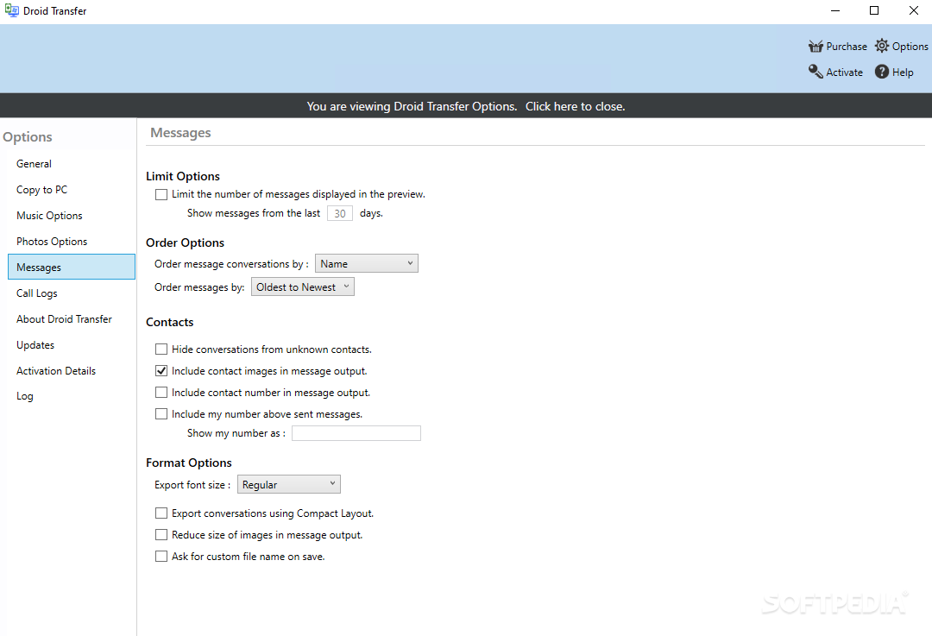The image size is (932, 636).
Task: Maximize the Droid Transfer window
Action: 873,10
